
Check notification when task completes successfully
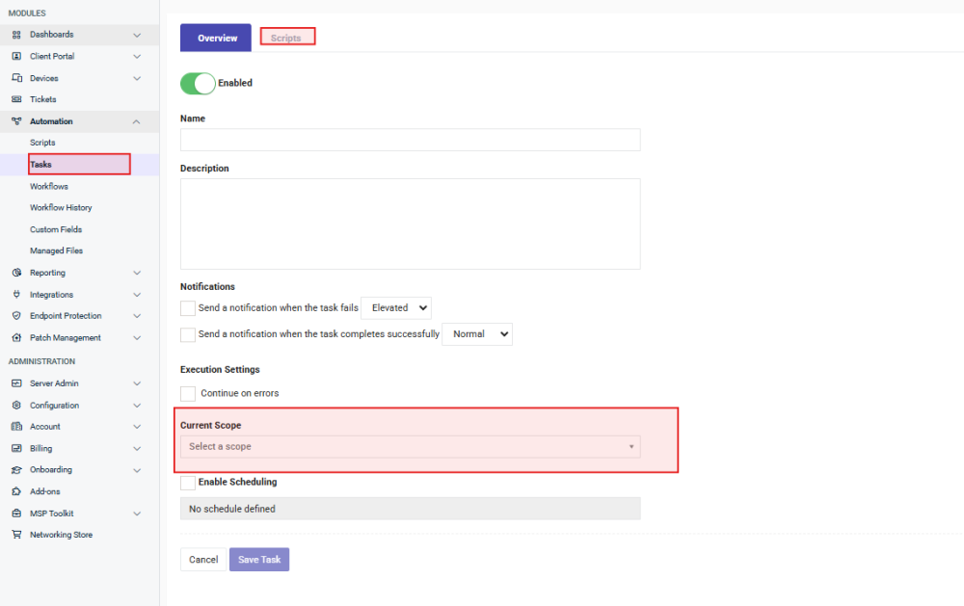(188, 334)
